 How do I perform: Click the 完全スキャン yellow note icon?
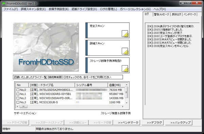(x=125, y=34)
